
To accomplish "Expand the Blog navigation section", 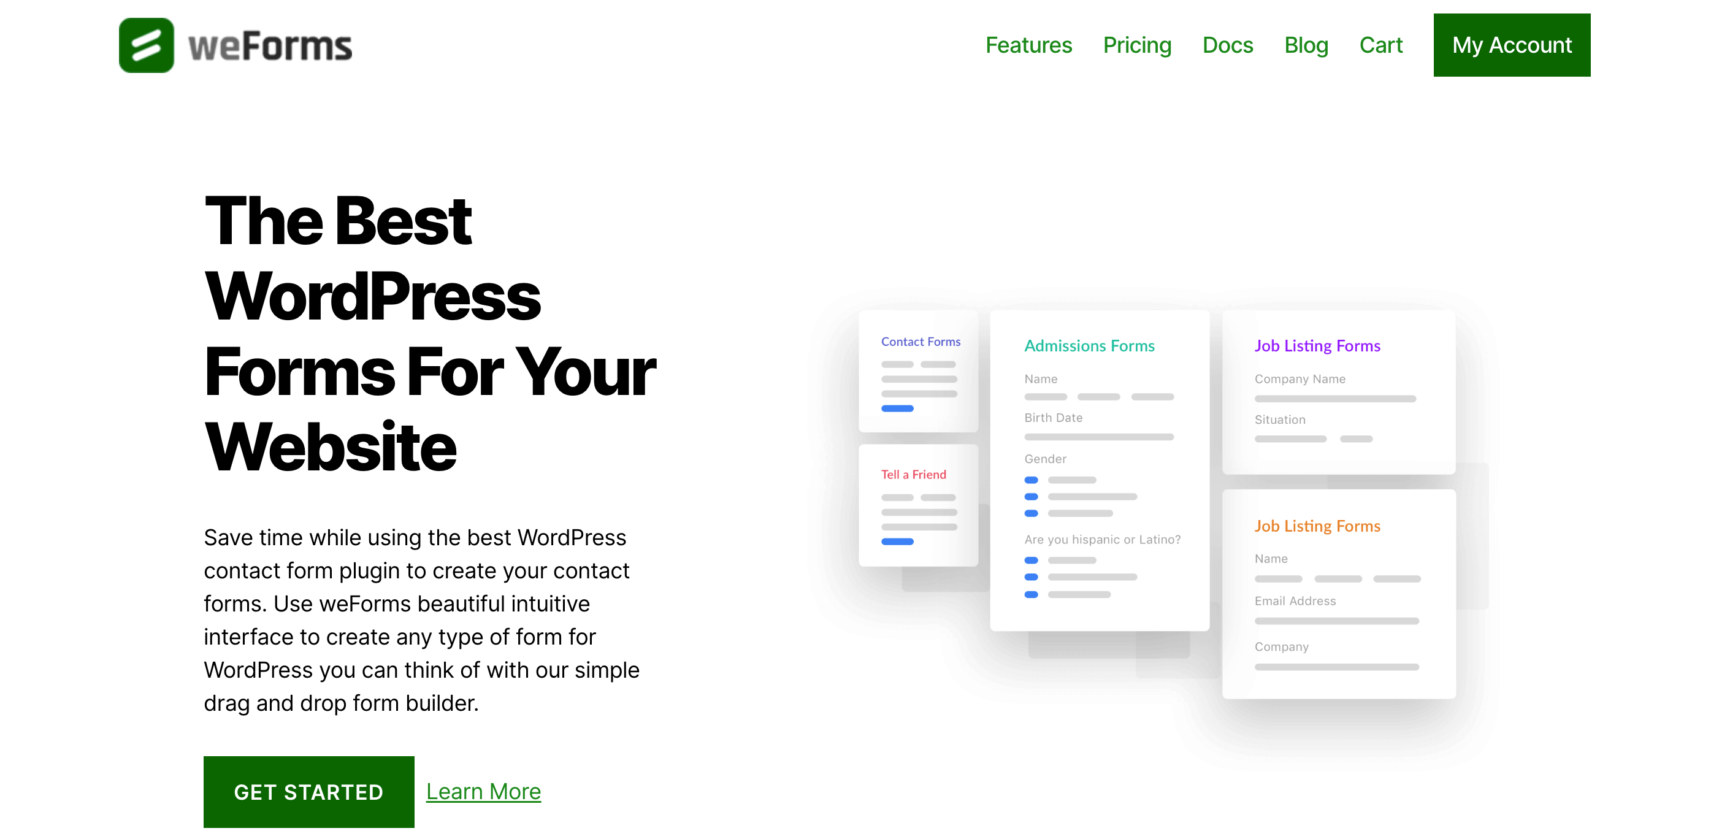I will point(1307,45).
